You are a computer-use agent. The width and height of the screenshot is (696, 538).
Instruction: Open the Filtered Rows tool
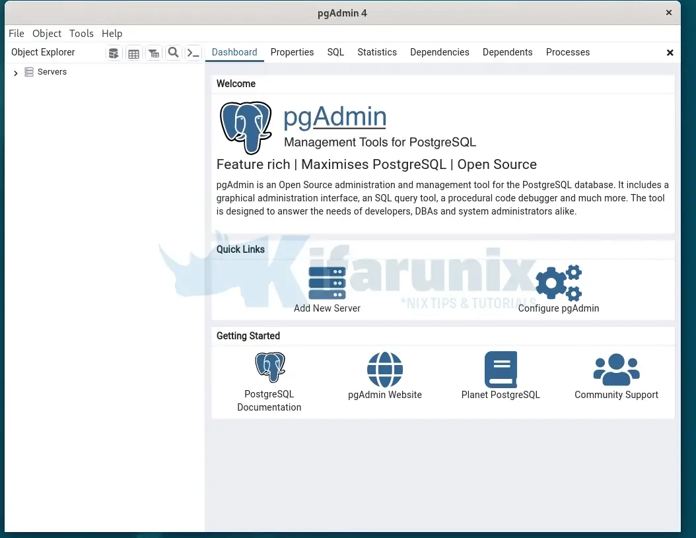tap(154, 53)
